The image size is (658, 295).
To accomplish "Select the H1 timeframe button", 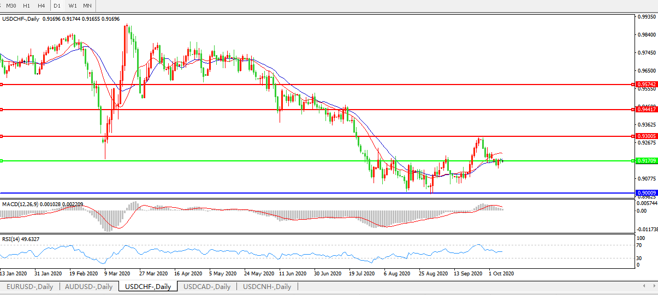I will [26, 5].
